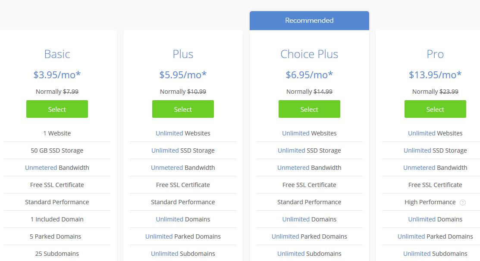480x261 pixels.
Task: Click the $6.95/mo* price text
Action: [309, 75]
